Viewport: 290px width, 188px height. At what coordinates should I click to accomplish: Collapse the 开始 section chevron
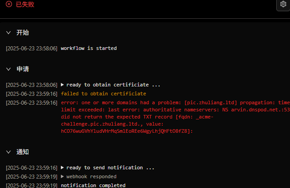click(x=8, y=33)
